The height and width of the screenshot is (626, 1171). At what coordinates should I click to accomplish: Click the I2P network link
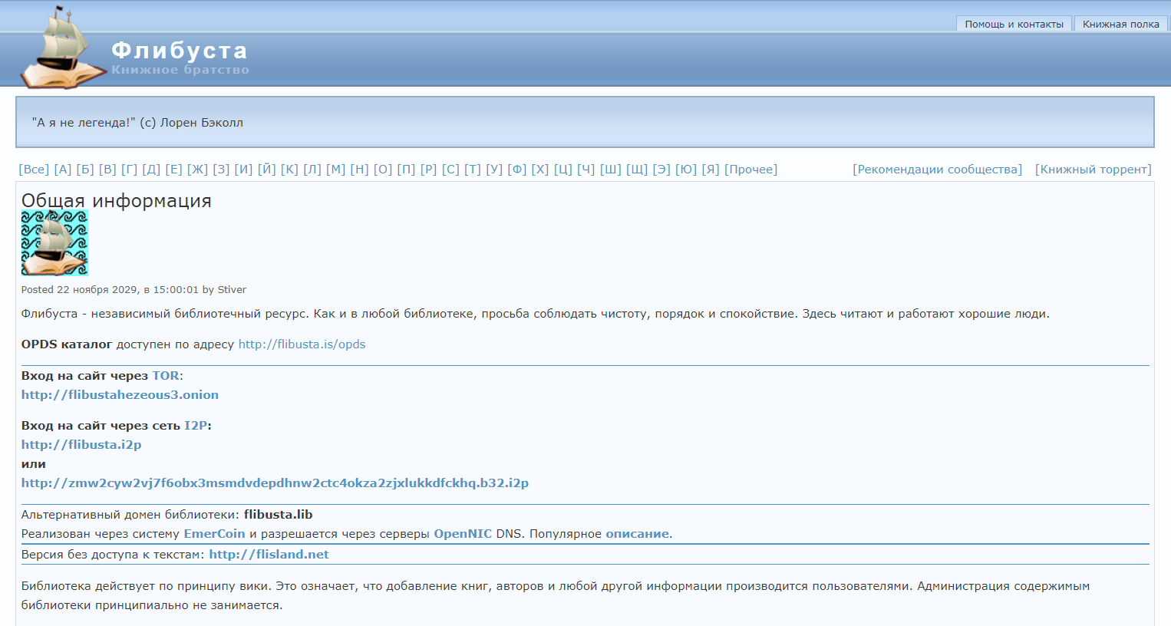tap(196, 426)
